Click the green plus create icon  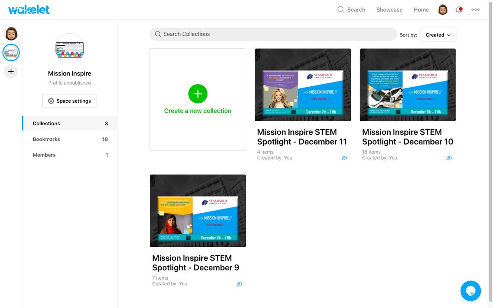[198, 94]
